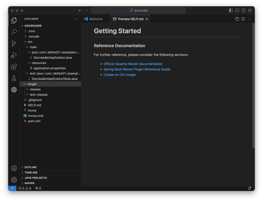Viewport: 263px width, 201px height.
Task: Open Spring Boot Dashboard icon
Action: tap(14, 90)
